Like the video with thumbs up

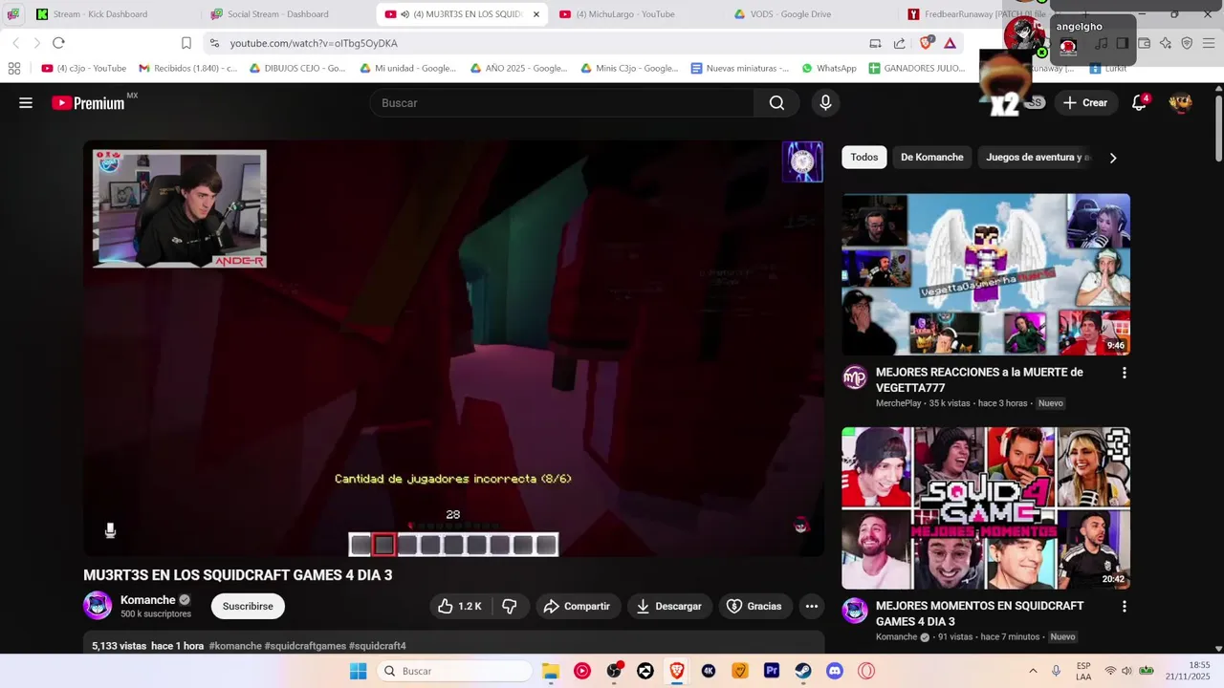click(459, 606)
